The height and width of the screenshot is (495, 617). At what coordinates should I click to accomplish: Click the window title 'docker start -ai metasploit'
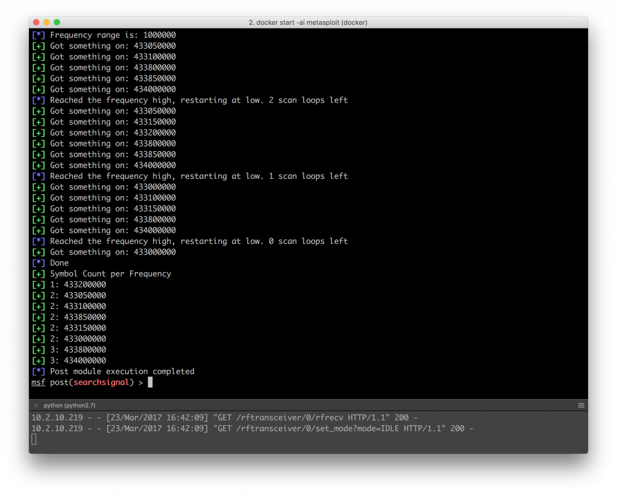point(308,22)
